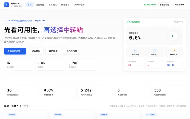Click the 16 公开监控通道 summary card
This screenshot has width=190, height=119.
(x=21, y=93)
